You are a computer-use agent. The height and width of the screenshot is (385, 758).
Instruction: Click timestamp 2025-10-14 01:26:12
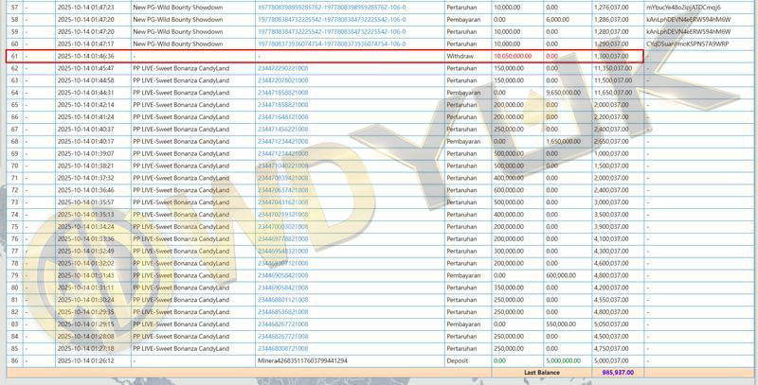pyautogui.click(x=85, y=360)
